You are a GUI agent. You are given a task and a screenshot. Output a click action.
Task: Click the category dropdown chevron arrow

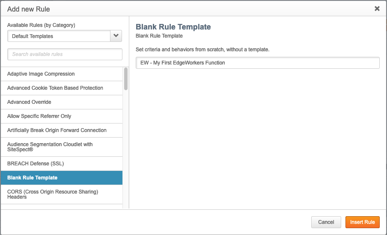116,36
